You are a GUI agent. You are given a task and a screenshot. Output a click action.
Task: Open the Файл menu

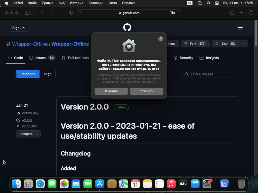pos(33,3)
